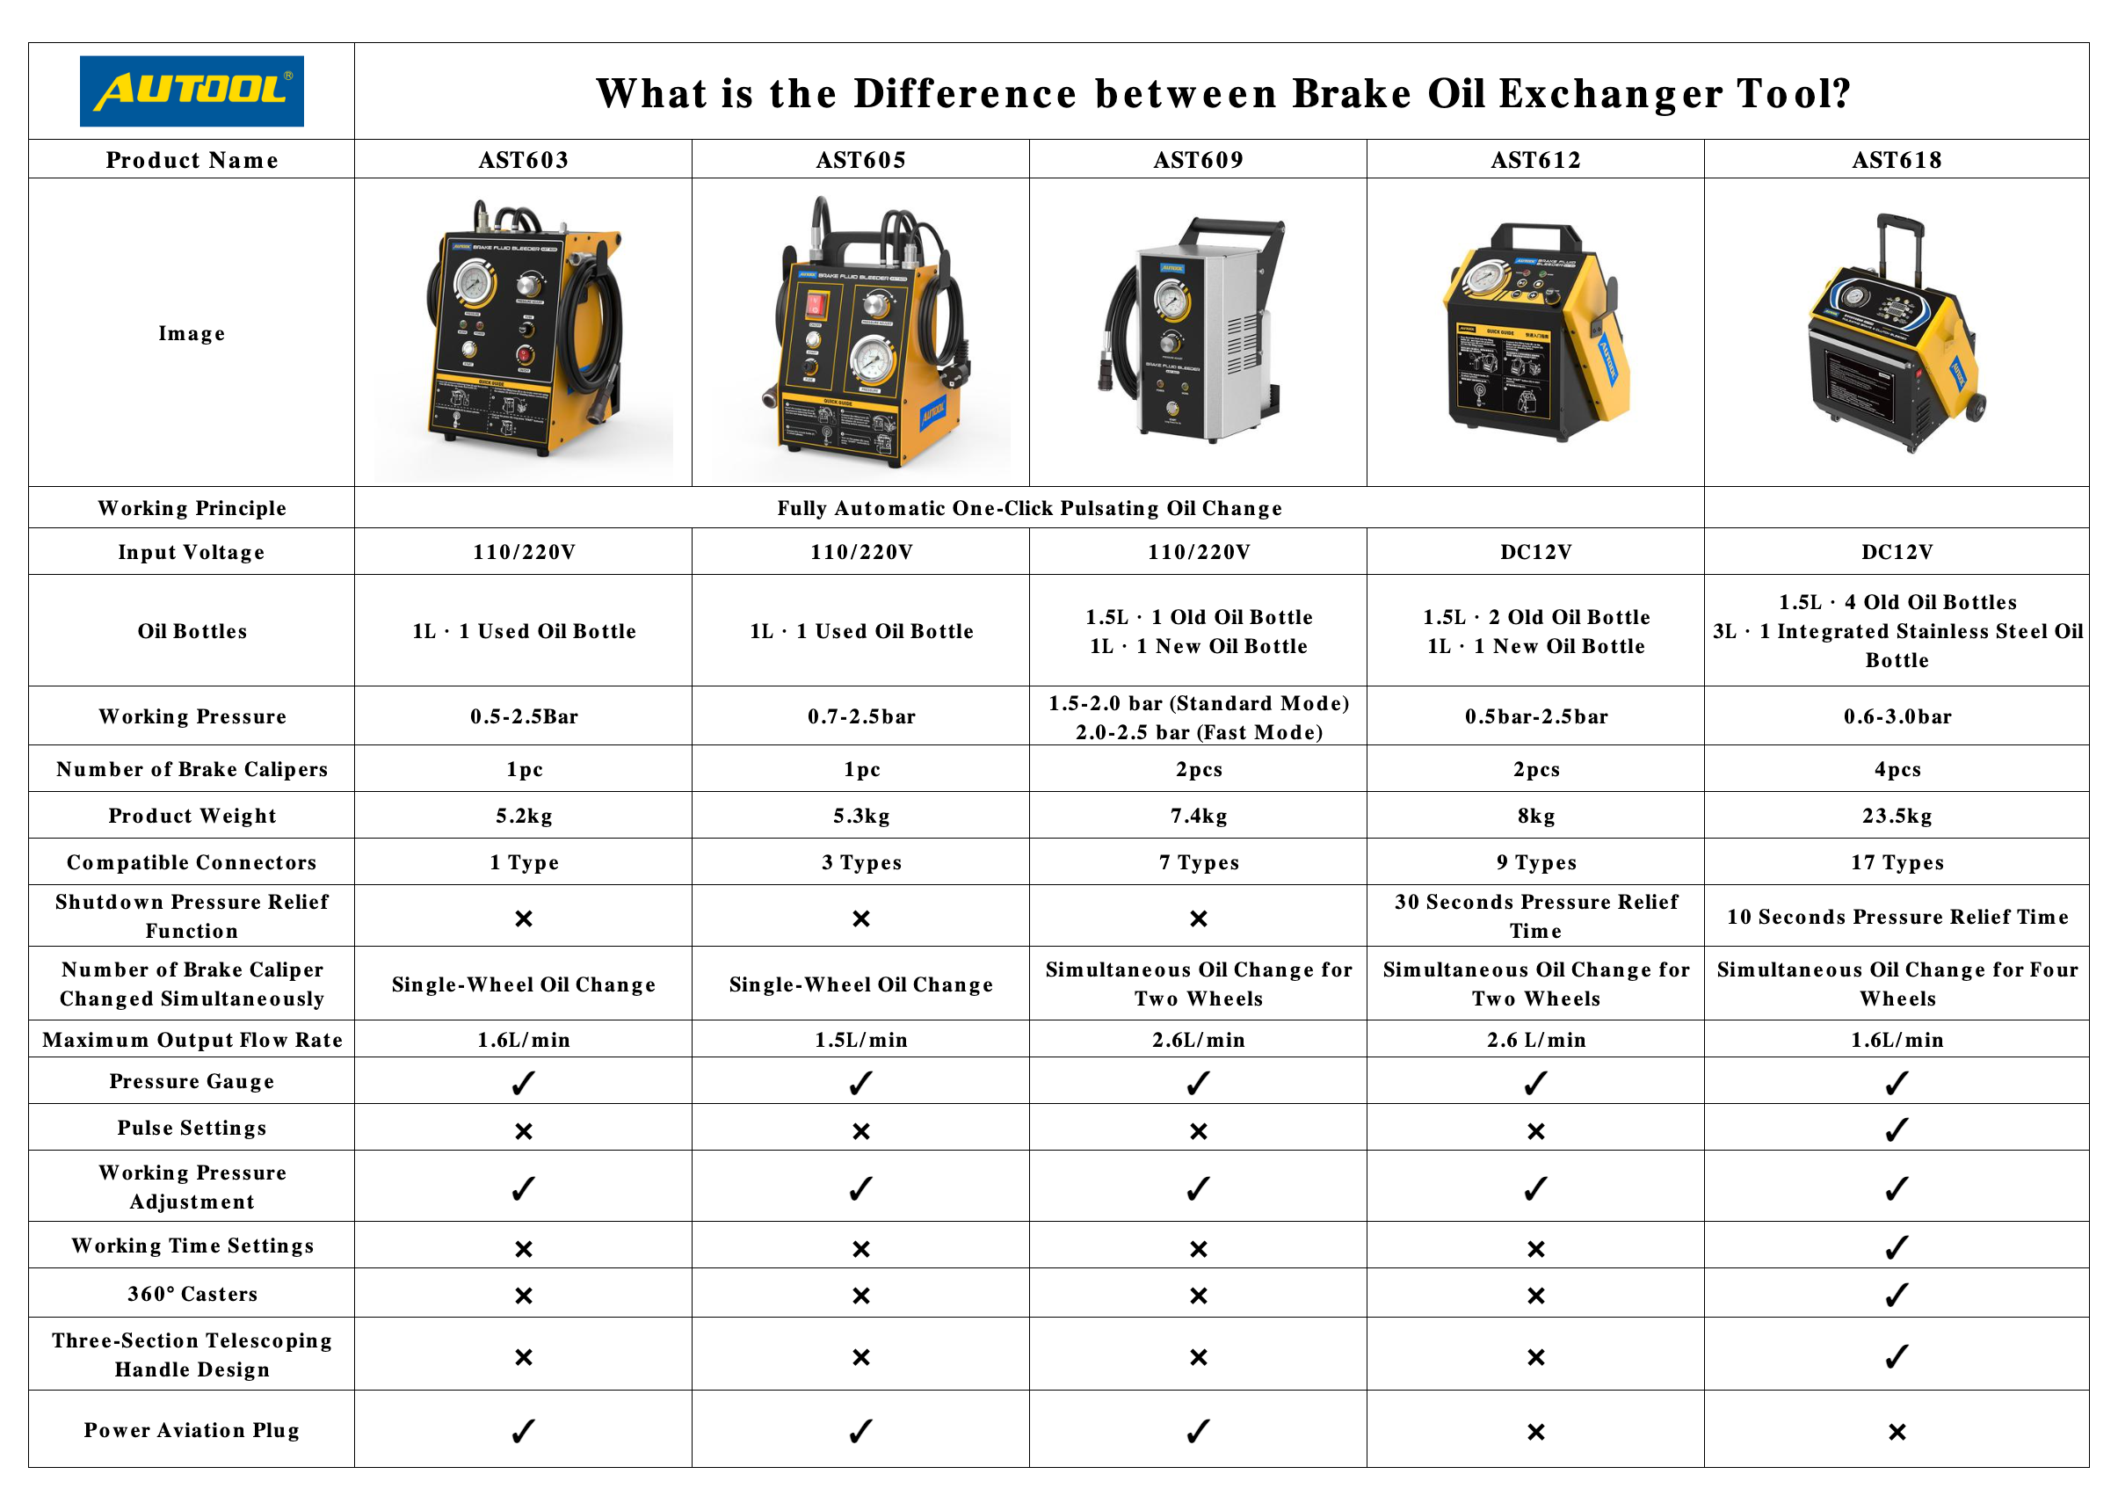Click the AST605 Pressure Gauge checkmark
Image resolution: width=2118 pixels, height=1496 pixels.
[x=860, y=1083]
